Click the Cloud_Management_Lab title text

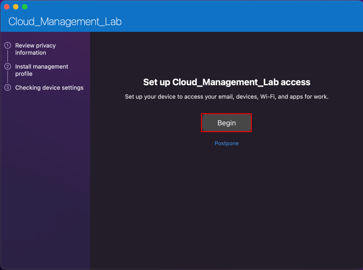point(65,22)
